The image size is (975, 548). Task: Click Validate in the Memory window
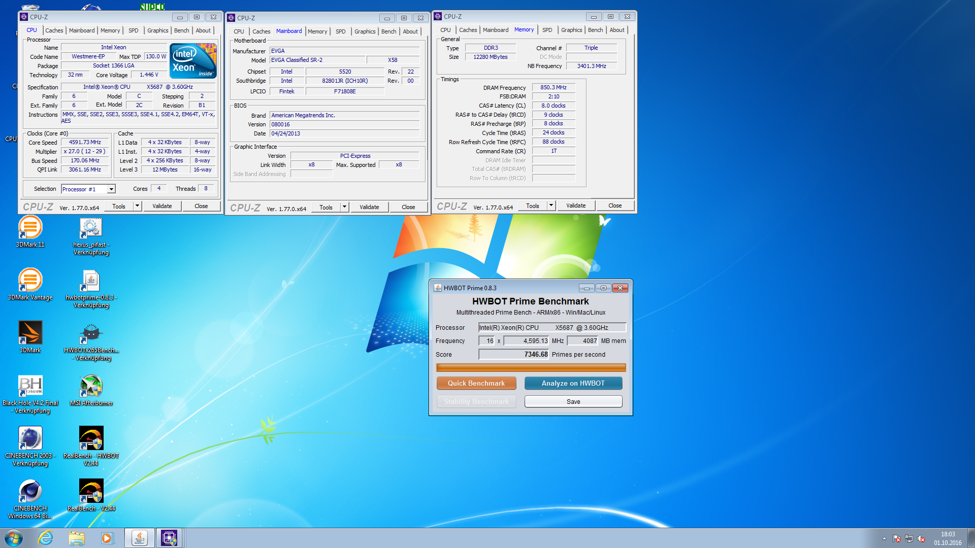point(576,205)
